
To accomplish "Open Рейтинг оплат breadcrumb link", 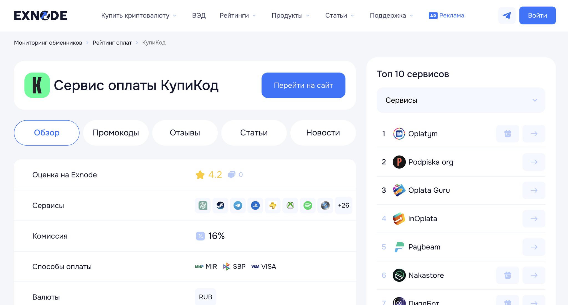I will click(x=112, y=43).
